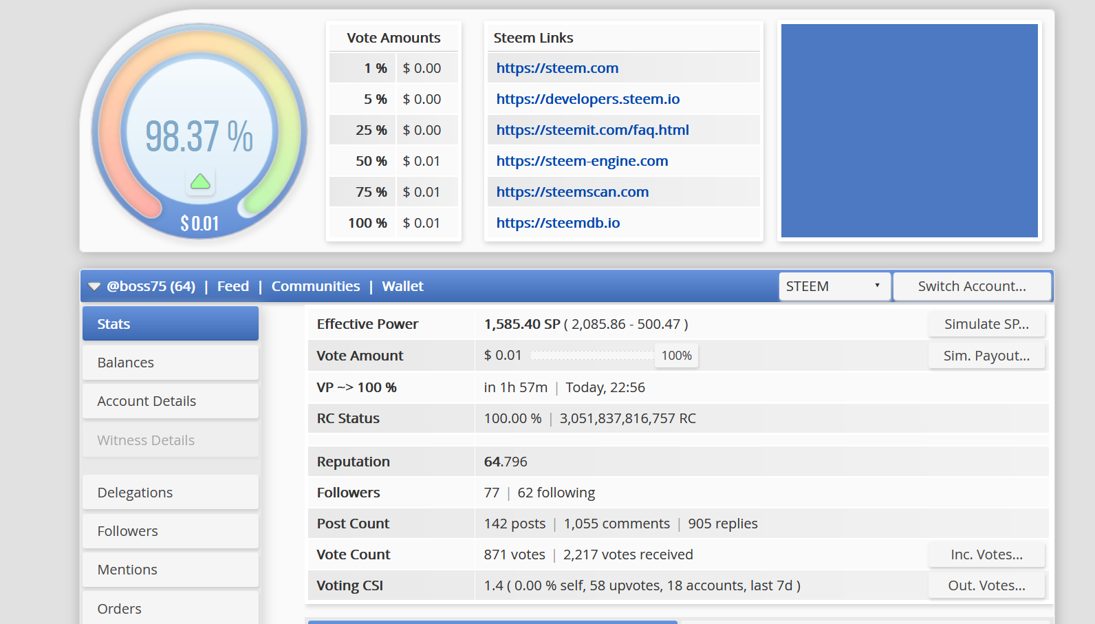
Task: Open the @boss75 (64) account link
Action: (x=151, y=286)
